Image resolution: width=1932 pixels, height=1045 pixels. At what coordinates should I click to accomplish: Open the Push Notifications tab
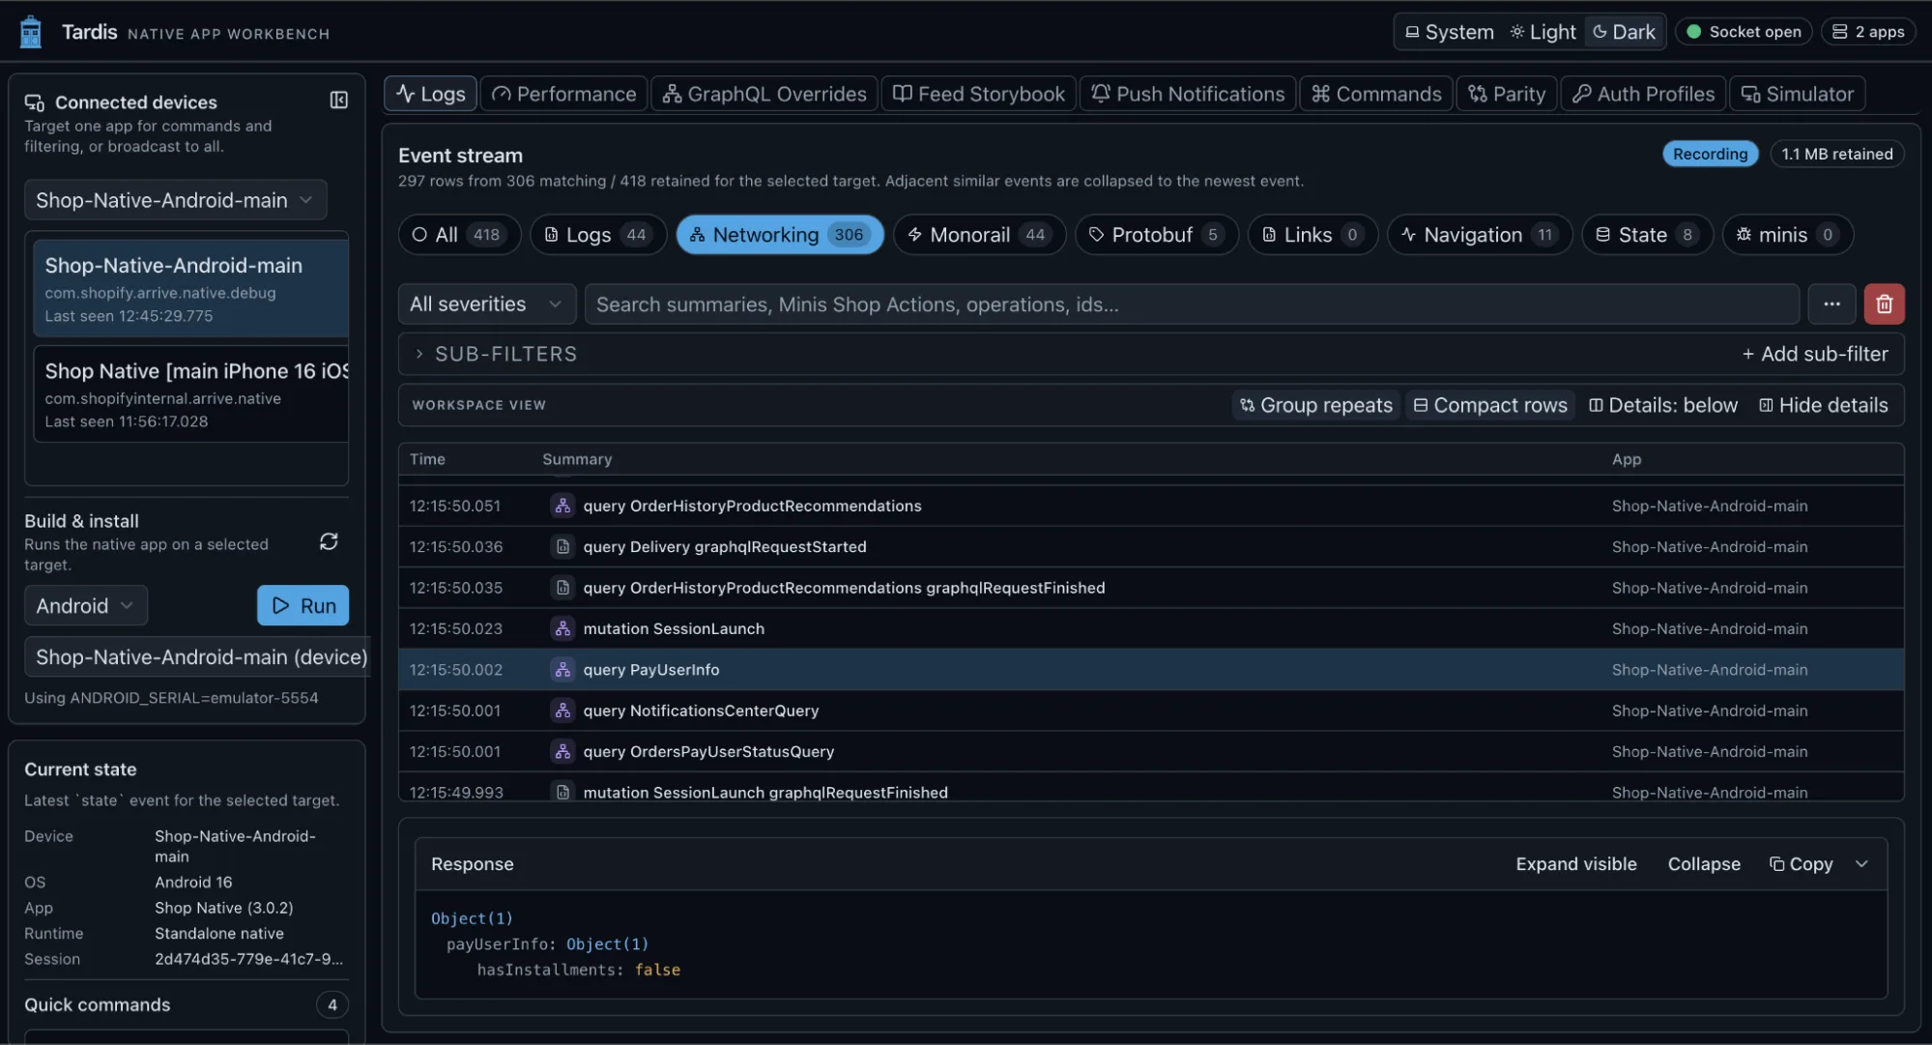pos(1188,94)
